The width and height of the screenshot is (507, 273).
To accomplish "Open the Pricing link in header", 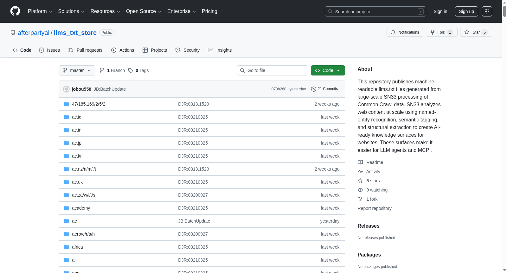I will 209,11.
